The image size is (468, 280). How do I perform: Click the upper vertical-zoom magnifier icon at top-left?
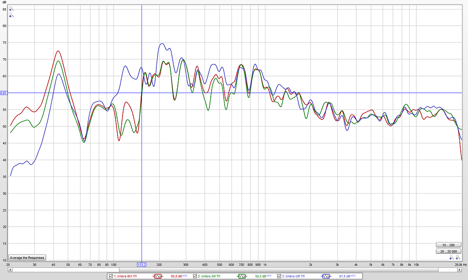point(11,9)
